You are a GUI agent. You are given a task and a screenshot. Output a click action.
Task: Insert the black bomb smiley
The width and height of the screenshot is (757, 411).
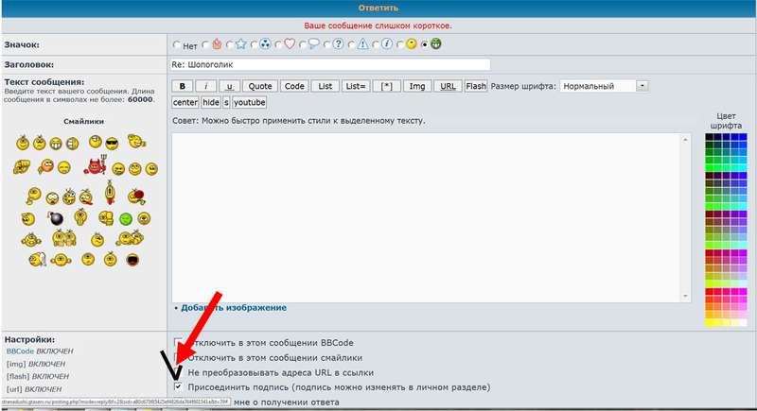tap(56, 218)
